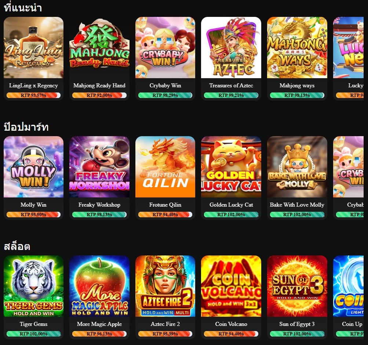Select the Tiger Gems white tiger image

(33, 286)
